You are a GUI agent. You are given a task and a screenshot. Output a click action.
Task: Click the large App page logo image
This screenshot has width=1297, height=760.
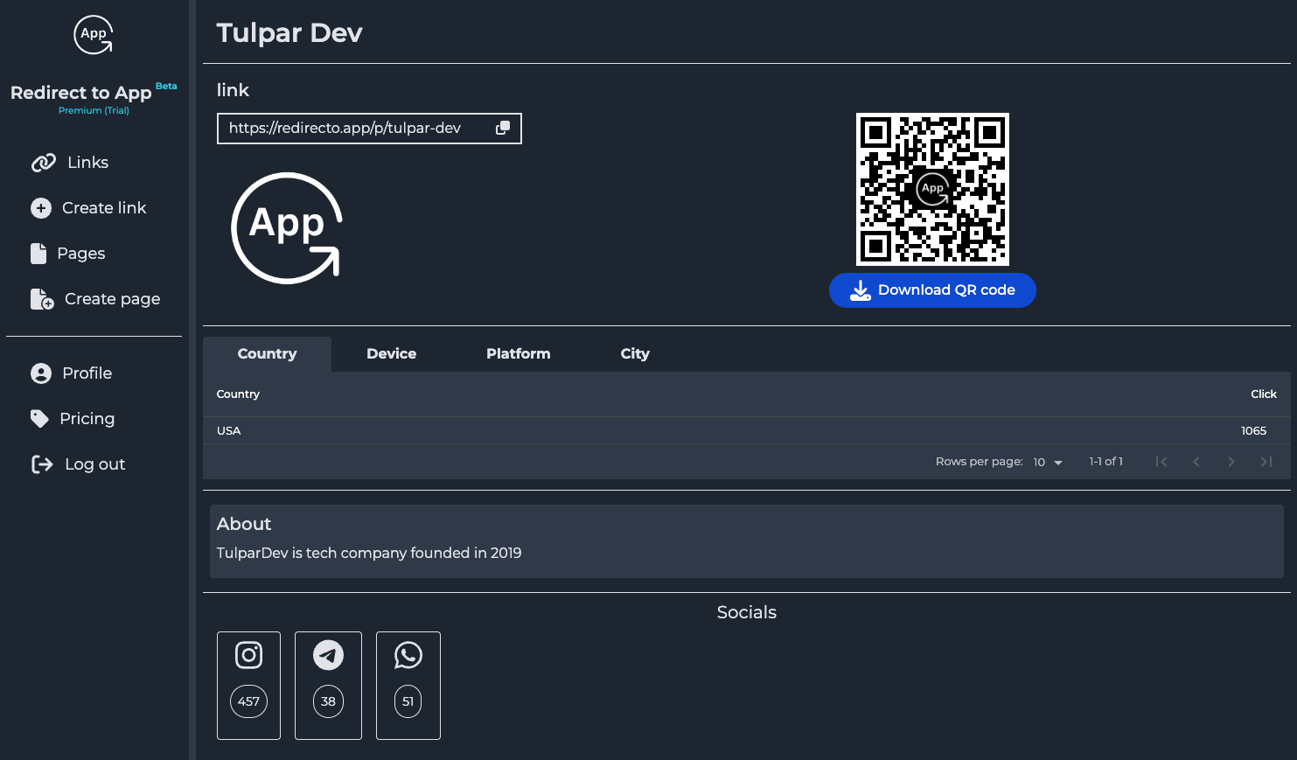pos(286,228)
